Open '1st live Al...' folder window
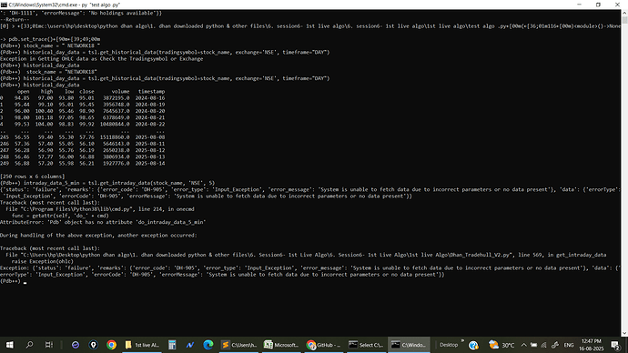 pos(143,345)
